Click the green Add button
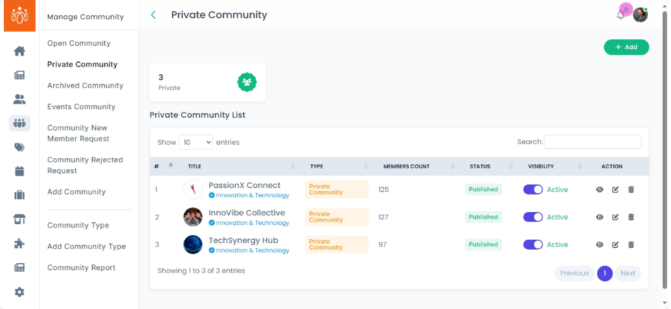 626,47
